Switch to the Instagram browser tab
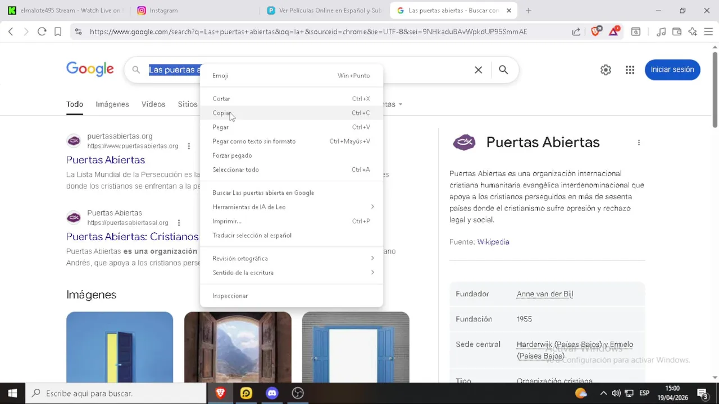Screen dimensions: 719x404 click(x=194, y=11)
